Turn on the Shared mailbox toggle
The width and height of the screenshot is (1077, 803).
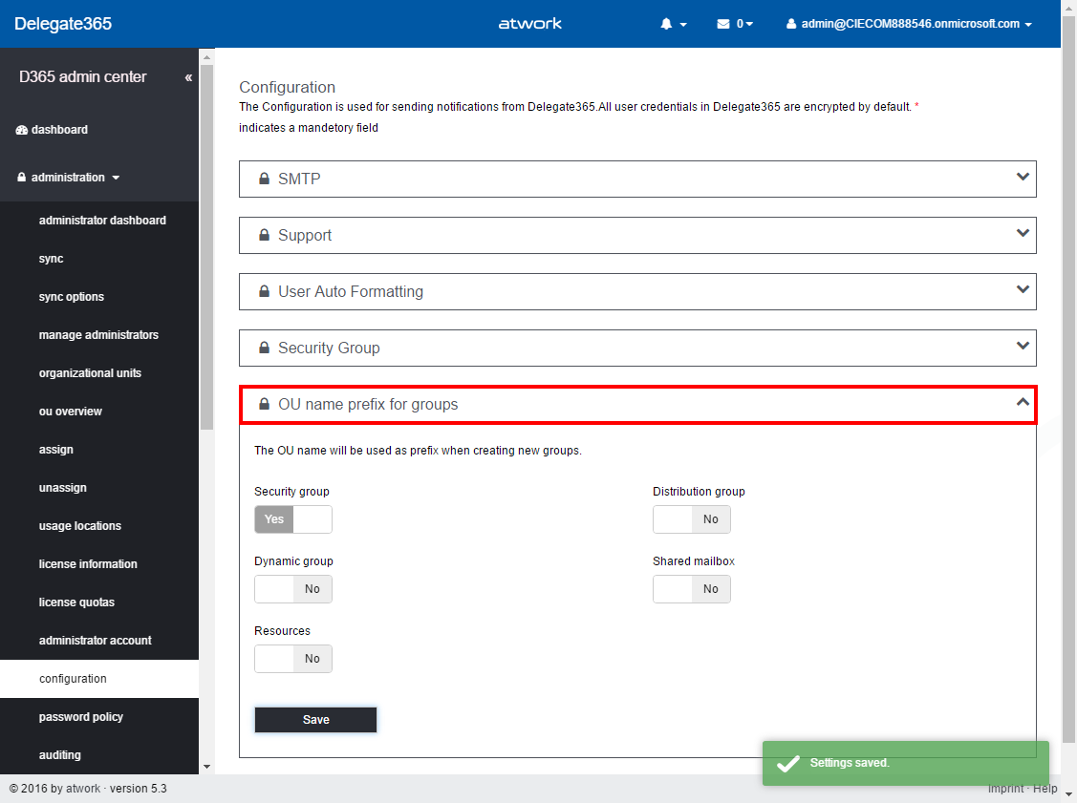tap(691, 589)
